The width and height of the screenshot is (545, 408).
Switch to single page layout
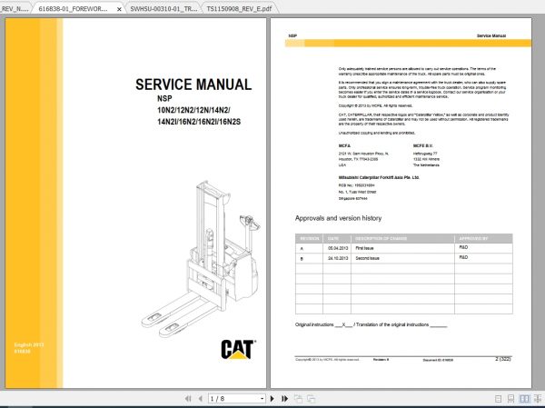tap(498, 399)
